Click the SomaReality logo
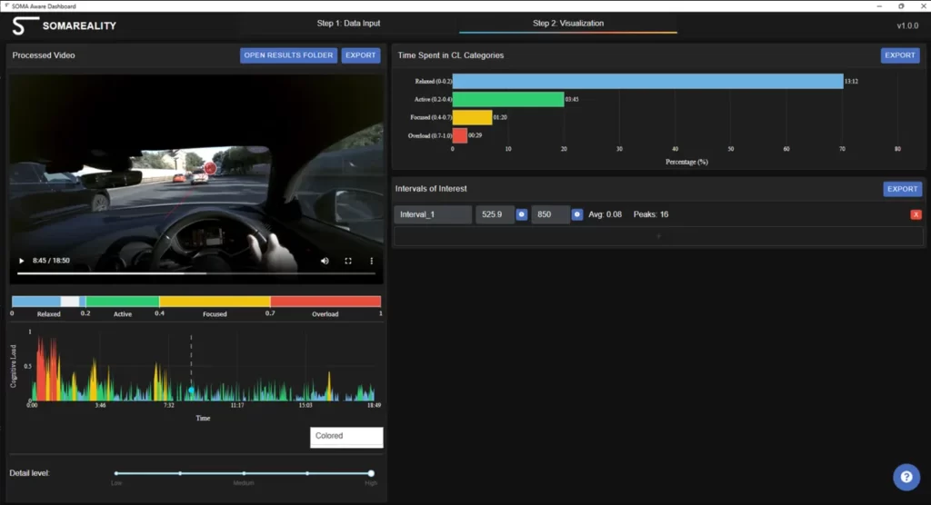 (64, 25)
